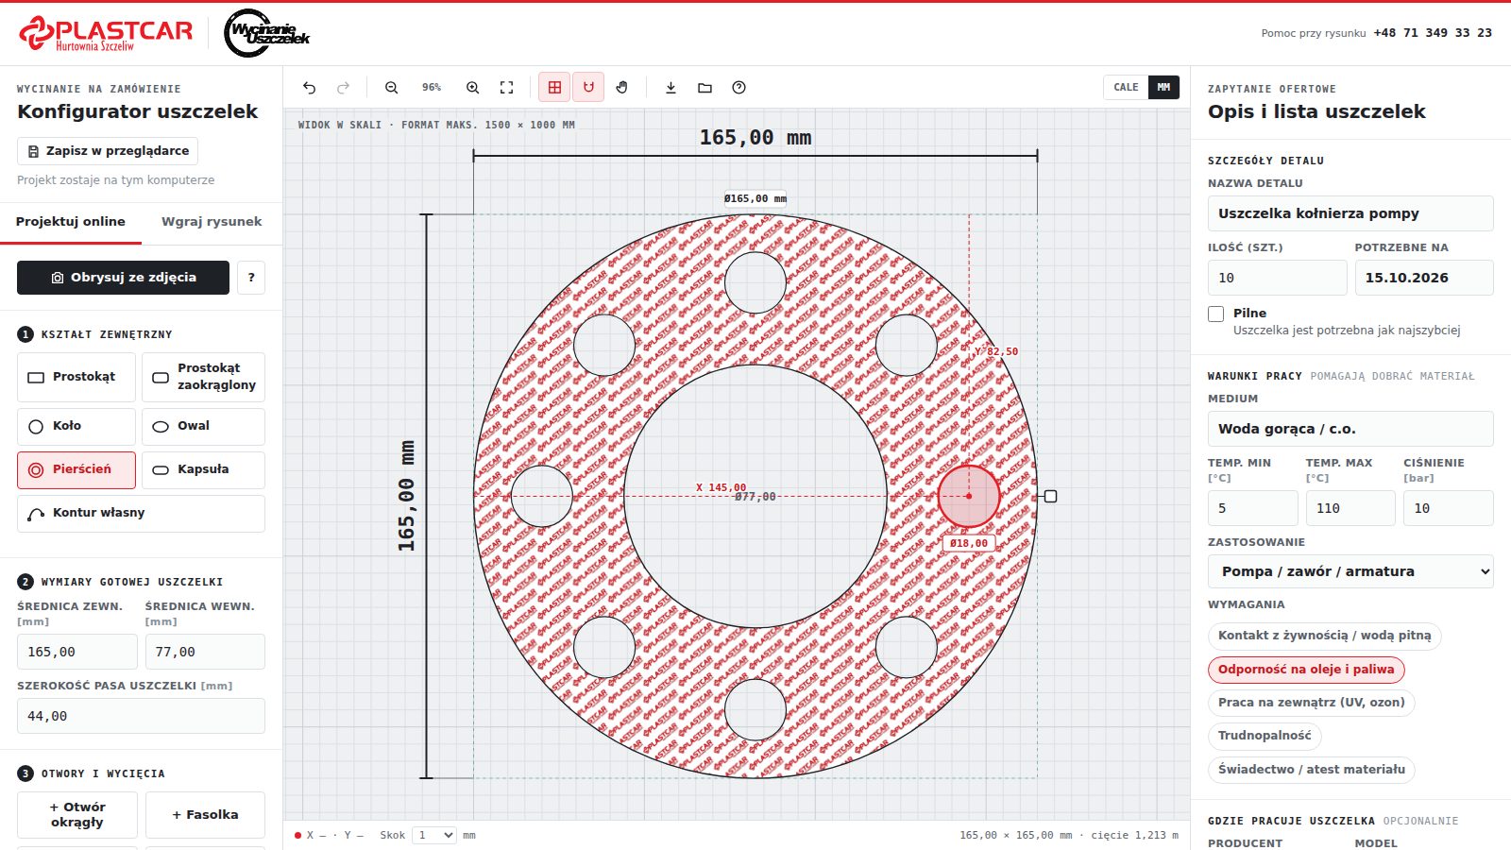Click the selected red Ø18 hole
1511x850 pixels.
point(969,496)
